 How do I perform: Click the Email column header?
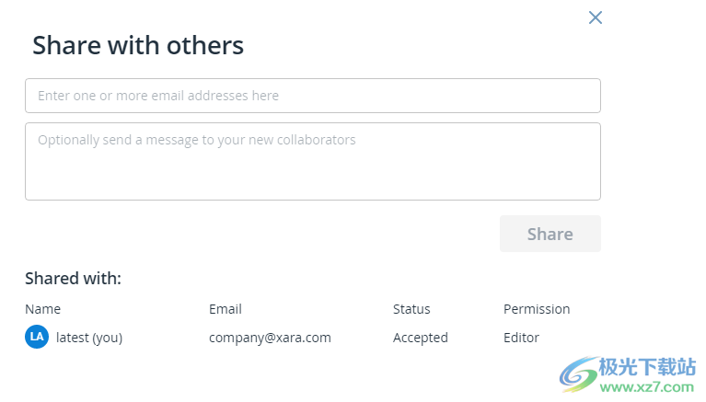[x=226, y=309]
